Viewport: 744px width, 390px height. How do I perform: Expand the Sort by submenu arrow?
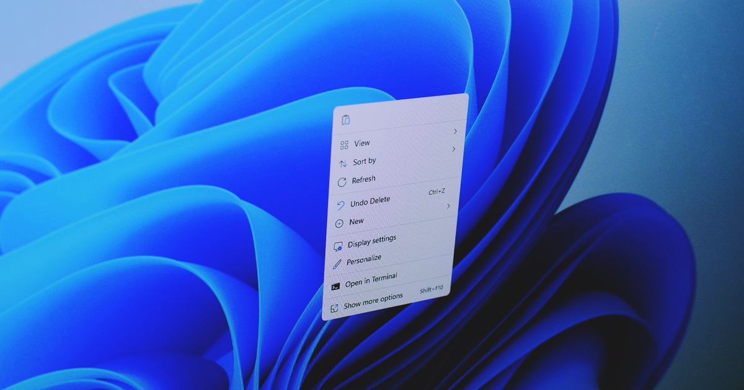click(453, 149)
